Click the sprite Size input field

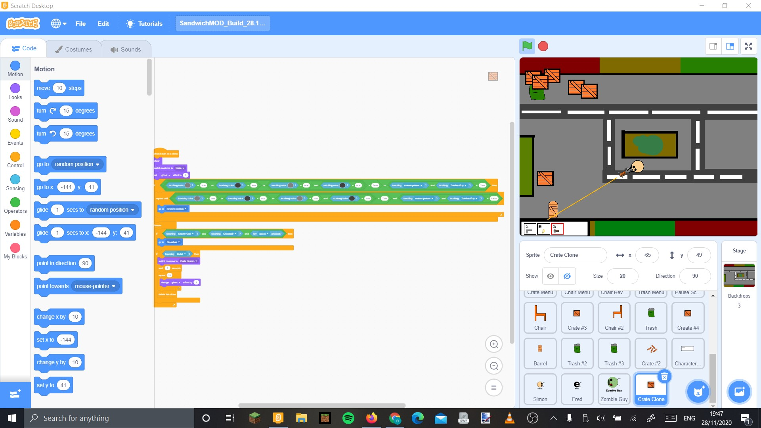coord(622,276)
